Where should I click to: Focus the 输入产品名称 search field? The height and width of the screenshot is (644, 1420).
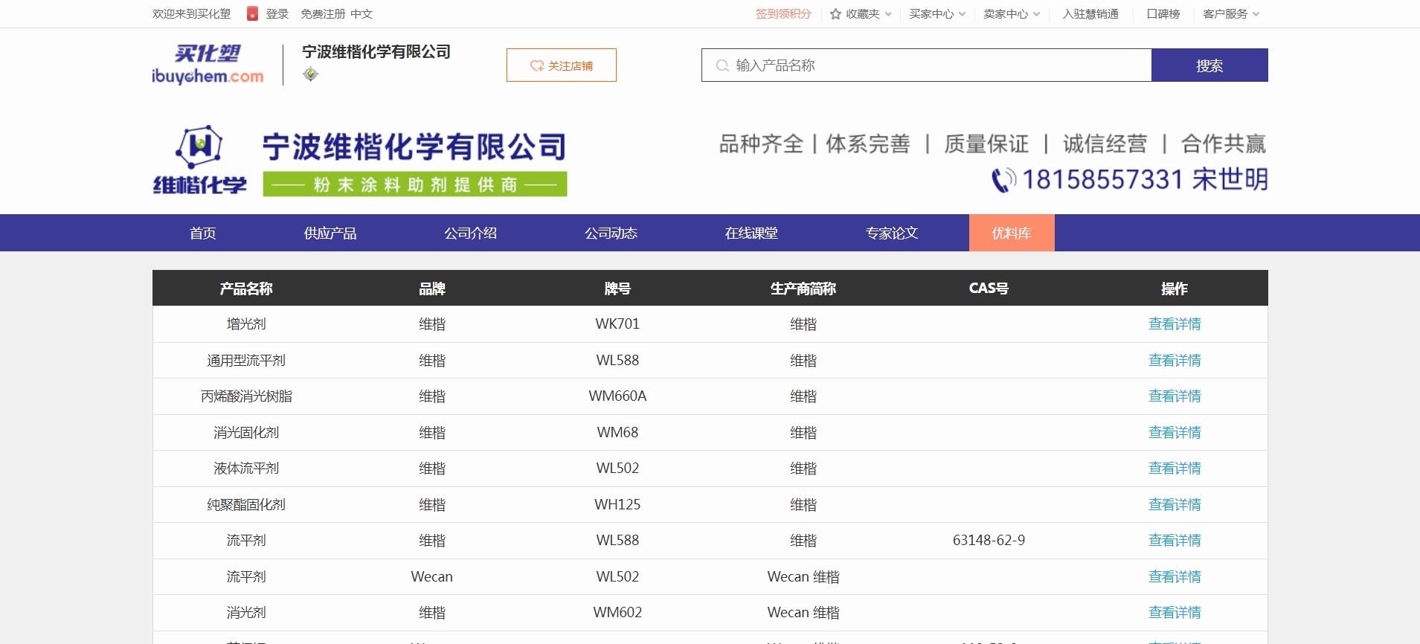(927, 65)
